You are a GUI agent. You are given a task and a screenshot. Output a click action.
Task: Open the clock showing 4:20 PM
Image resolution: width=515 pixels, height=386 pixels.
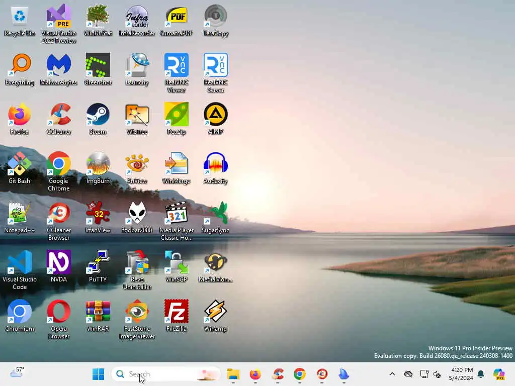461,374
